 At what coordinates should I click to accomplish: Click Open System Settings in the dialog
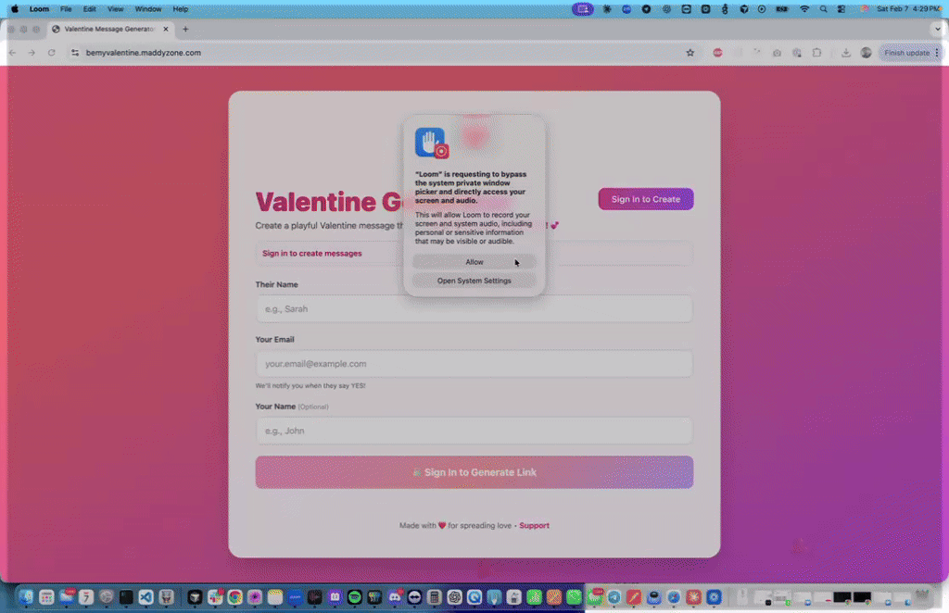474,281
